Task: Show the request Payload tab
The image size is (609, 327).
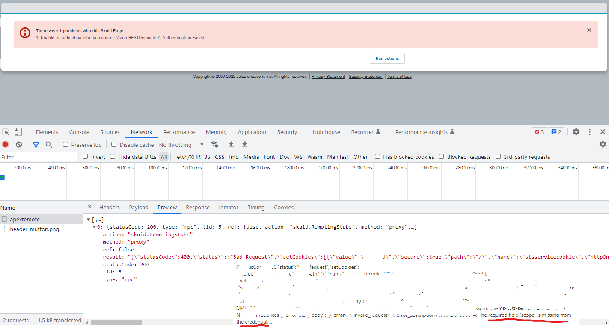Action: point(139,207)
